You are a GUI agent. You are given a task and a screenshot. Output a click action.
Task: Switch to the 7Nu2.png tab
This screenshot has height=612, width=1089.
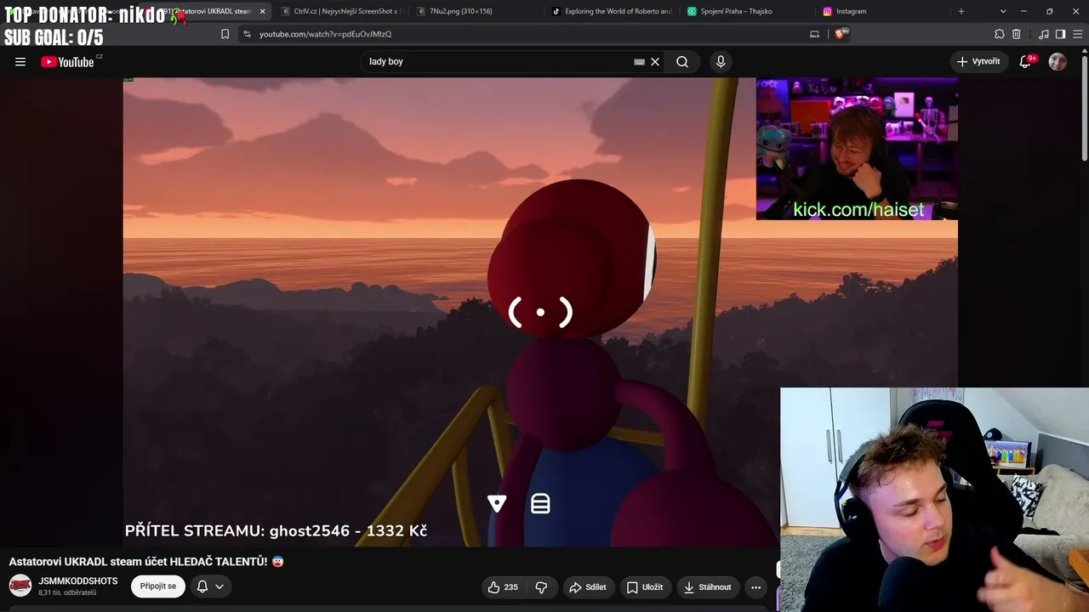point(475,11)
